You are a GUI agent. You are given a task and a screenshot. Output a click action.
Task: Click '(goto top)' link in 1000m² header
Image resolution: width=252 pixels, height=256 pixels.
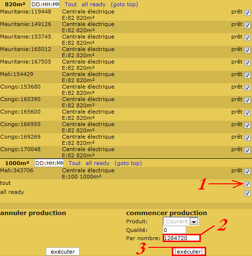coord(128,163)
